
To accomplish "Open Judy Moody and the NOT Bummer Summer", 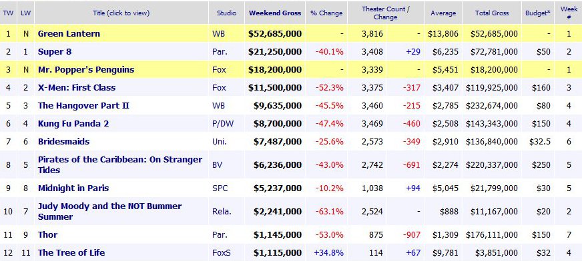I will coord(109,211).
